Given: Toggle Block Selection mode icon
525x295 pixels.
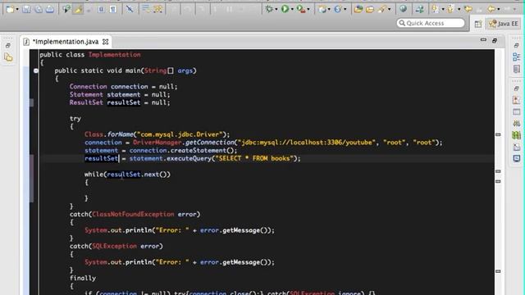Looking at the screenshot, I should point(101,9).
